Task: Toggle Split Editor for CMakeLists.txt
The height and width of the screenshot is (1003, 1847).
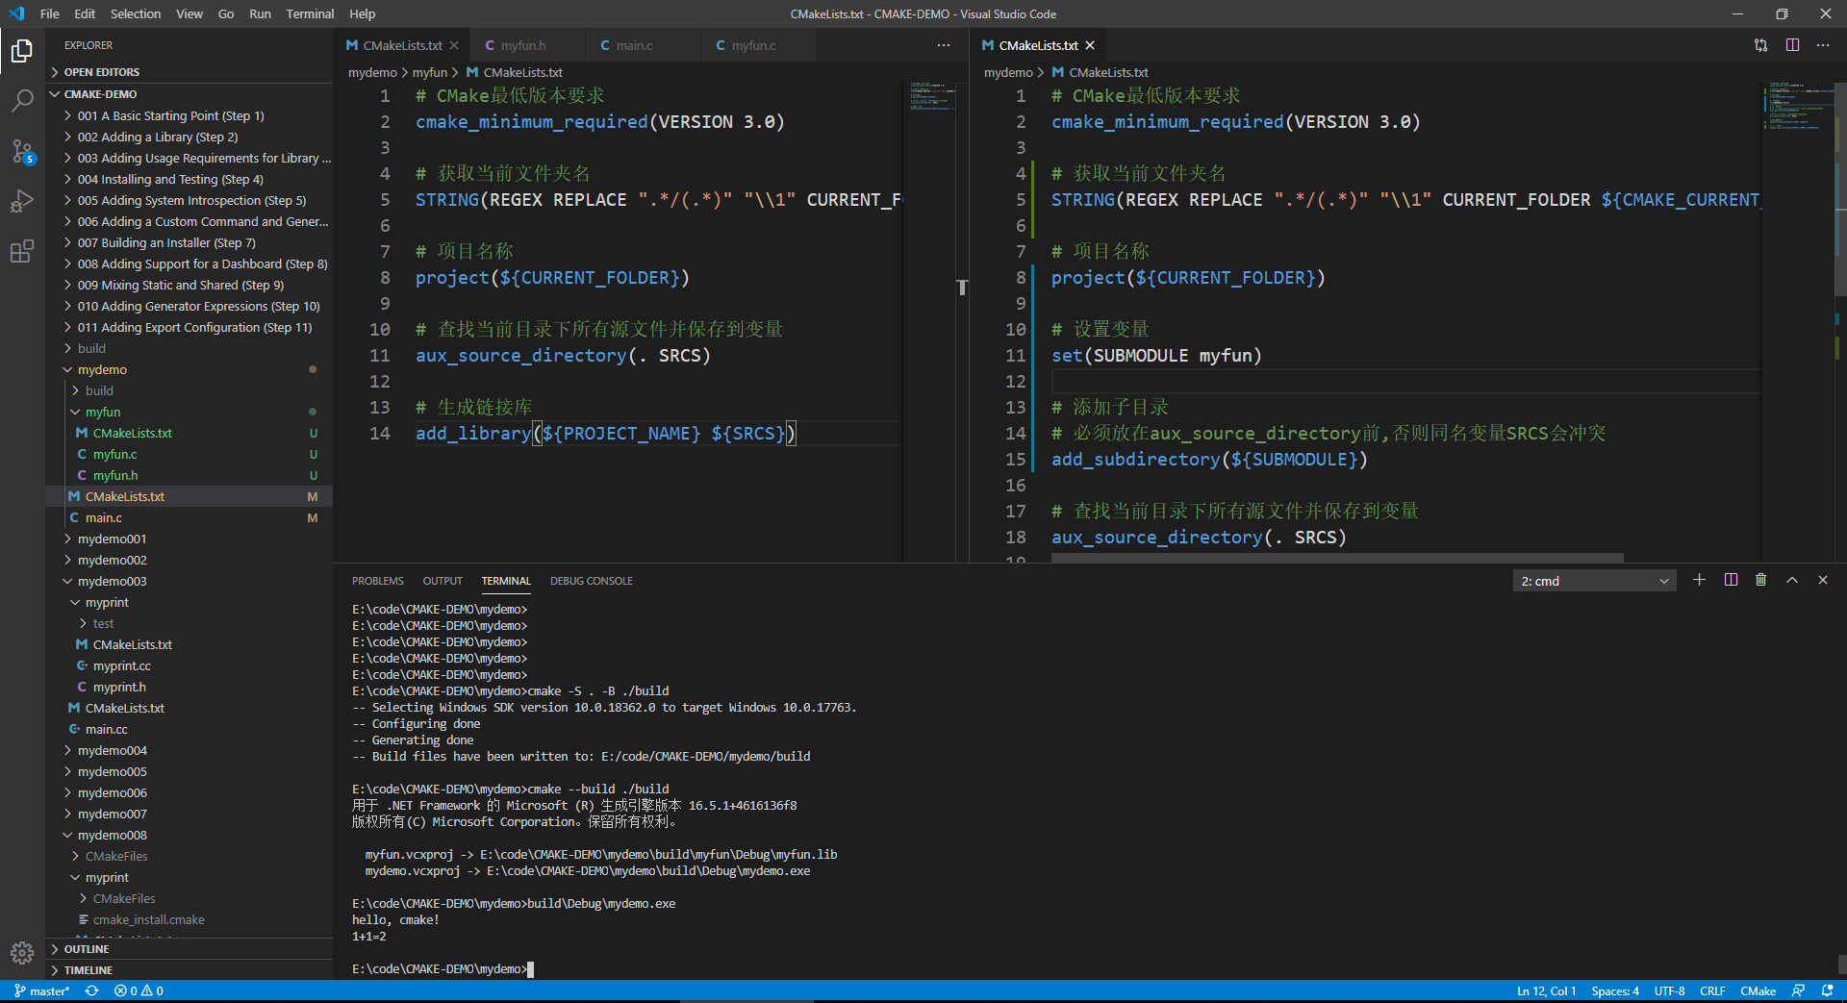Action: tap(1792, 45)
